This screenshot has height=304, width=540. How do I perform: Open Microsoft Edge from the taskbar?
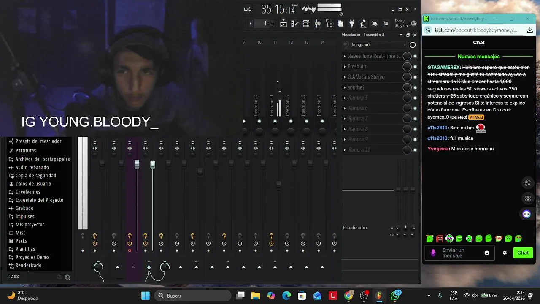pos(286,296)
